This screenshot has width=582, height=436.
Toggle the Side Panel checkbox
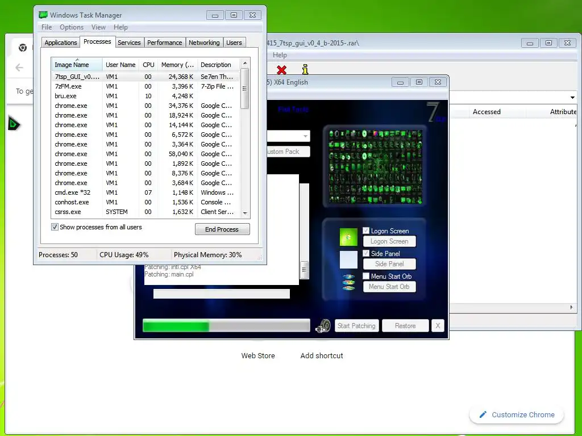point(366,253)
